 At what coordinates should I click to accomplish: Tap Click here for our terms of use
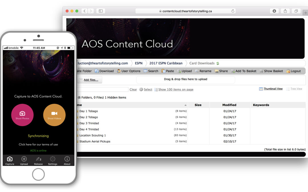[x=38, y=144]
